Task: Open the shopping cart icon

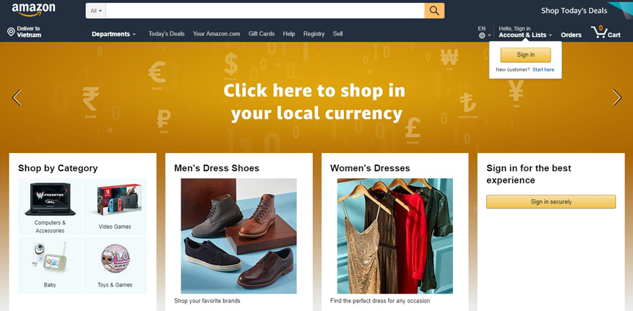Action: coord(599,32)
